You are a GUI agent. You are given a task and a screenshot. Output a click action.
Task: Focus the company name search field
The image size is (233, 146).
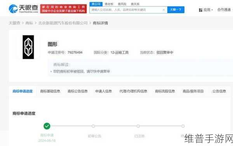129,10
